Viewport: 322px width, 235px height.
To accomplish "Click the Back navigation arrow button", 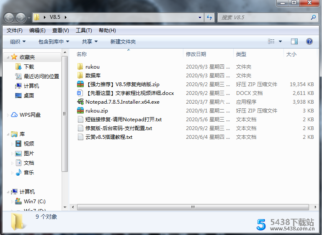I will pyautogui.click(x=9, y=18).
